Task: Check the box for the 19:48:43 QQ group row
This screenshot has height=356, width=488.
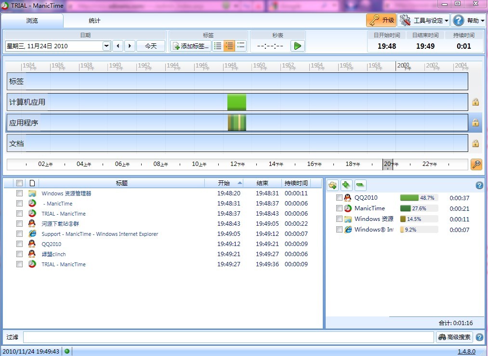Action: click(x=19, y=223)
